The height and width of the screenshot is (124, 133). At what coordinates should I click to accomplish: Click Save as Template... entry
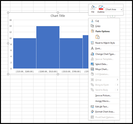(x=104, y=59)
